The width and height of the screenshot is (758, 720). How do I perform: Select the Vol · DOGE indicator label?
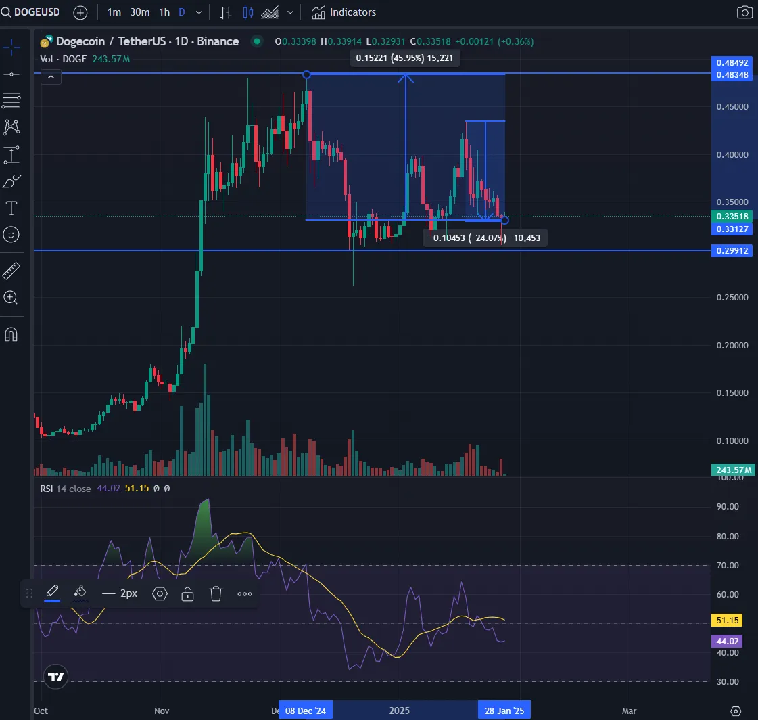(64, 59)
